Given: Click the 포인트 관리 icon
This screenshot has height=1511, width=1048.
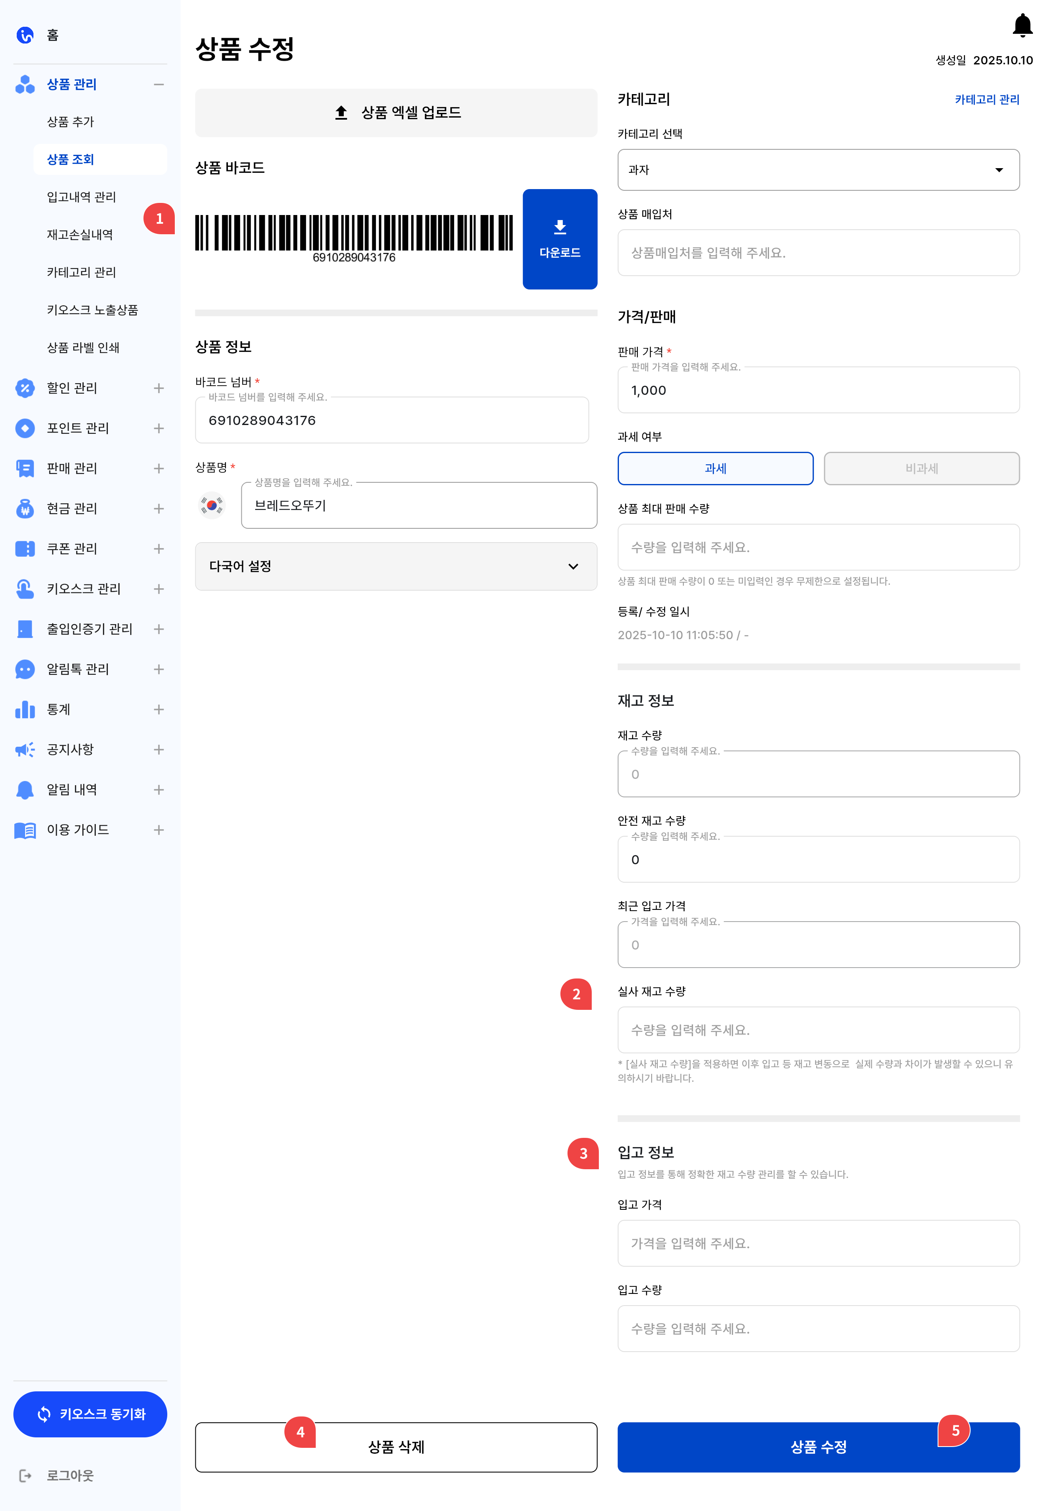Looking at the screenshot, I should point(25,428).
